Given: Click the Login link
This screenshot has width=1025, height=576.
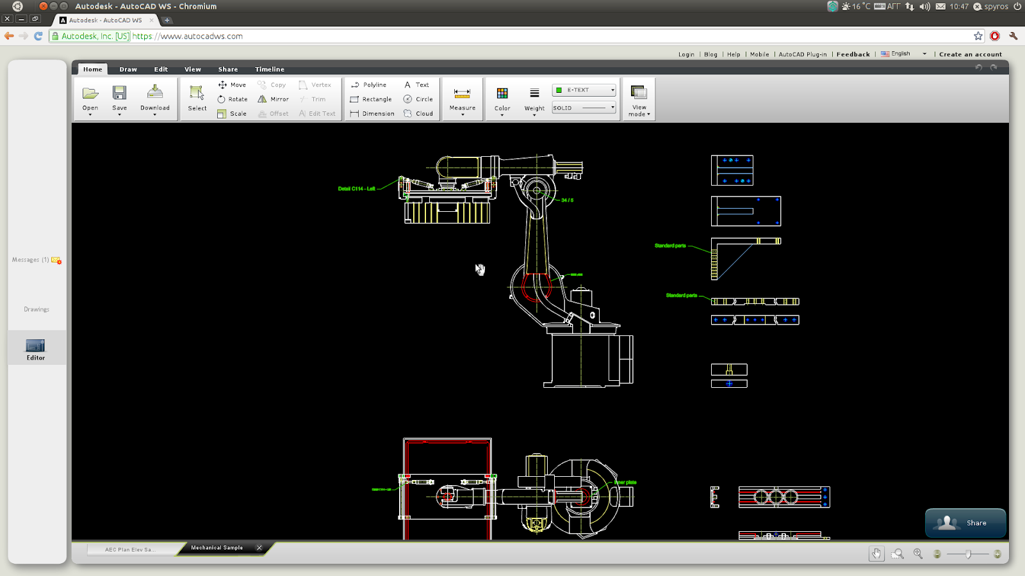Looking at the screenshot, I should [686, 54].
